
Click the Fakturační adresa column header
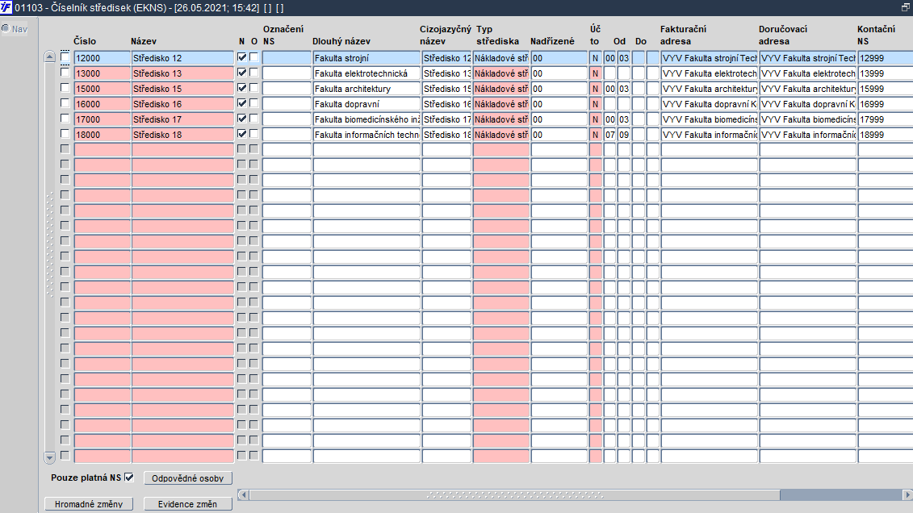click(x=683, y=35)
